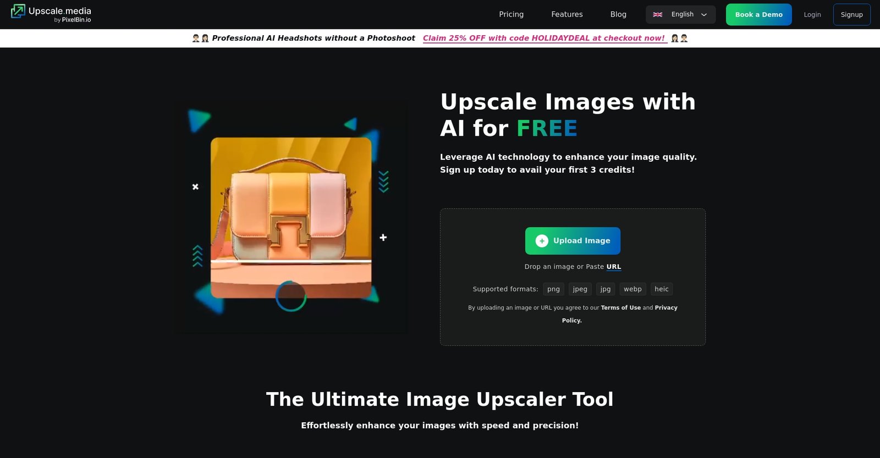Open the Login link
880x458 pixels.
tap(812, 14)
